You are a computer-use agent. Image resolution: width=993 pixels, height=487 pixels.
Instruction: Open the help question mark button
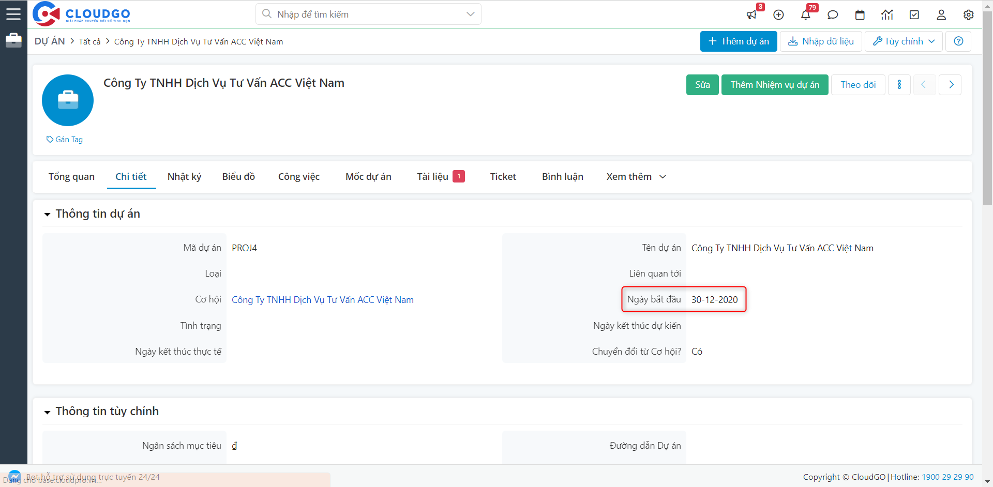coord(958,41)
